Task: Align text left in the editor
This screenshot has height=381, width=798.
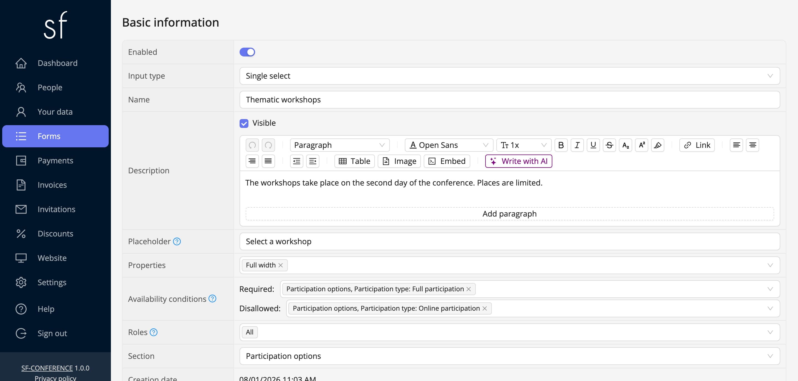Action: tap(736, 145)
